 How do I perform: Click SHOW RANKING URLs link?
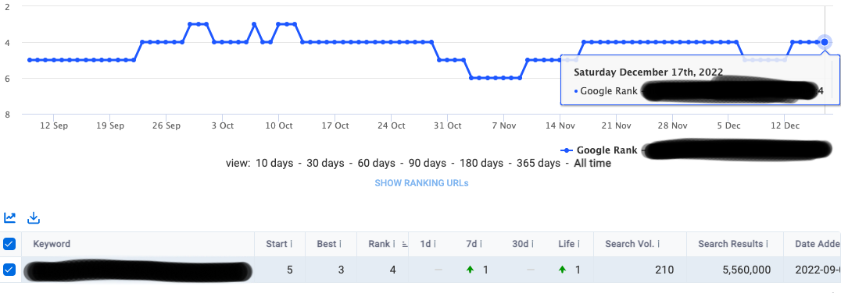point(421,183)
